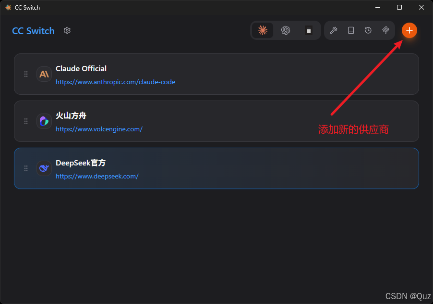The width and height of the screenshot is (433, 304).
Task: Click 火山方舟 drag handle
Action: pyautogui.click(x=26, y=121)
